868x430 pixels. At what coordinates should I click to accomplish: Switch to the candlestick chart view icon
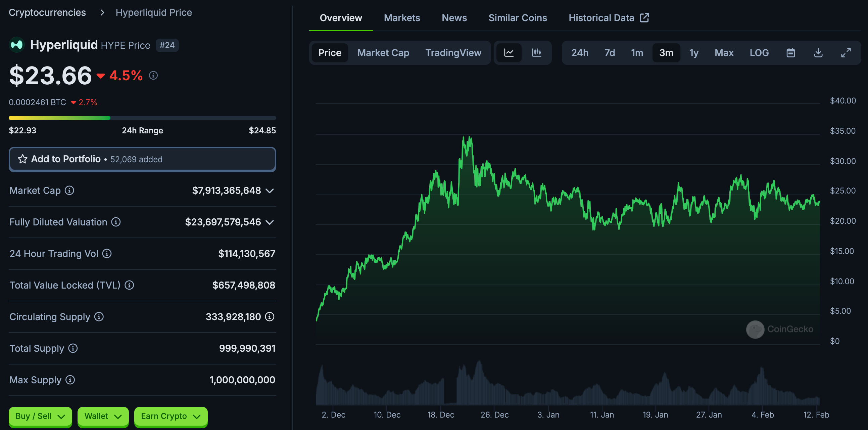pyautogui.click(x=536, y=53)
